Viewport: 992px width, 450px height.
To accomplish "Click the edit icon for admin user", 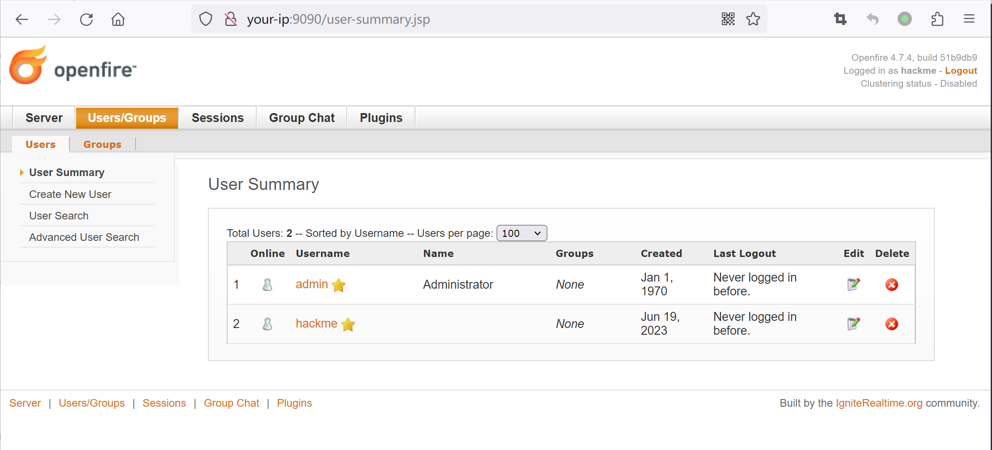I will [853, 285].
